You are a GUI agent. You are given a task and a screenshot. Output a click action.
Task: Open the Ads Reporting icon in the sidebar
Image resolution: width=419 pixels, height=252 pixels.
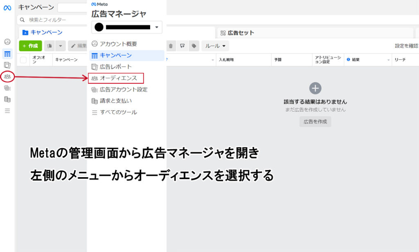click(x=7, y=65)
